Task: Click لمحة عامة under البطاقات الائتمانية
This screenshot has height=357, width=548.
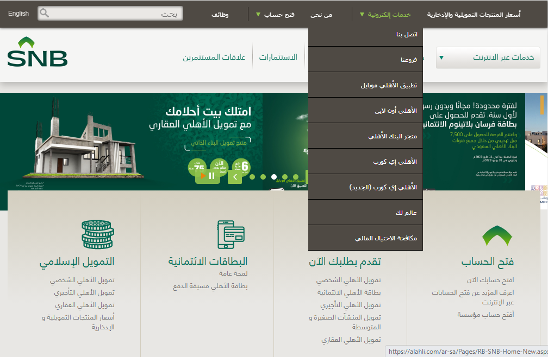Action: pyautogui.click(x=233, y=273)
